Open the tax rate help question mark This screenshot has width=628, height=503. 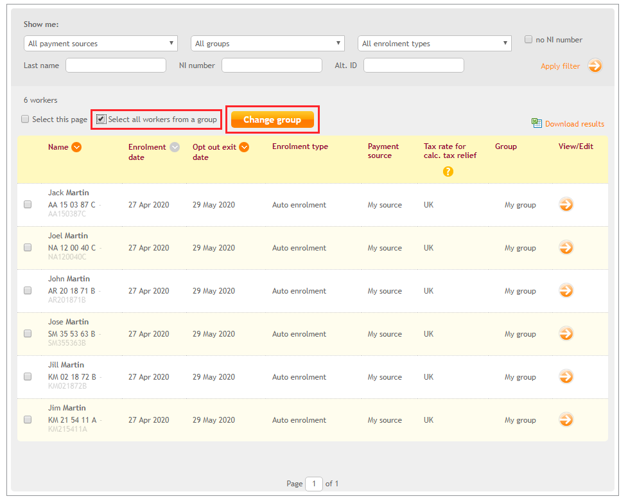[x=448, y=172]
